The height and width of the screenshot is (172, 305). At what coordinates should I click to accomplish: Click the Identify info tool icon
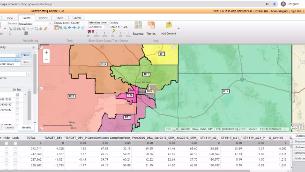[x=82, y=28]
